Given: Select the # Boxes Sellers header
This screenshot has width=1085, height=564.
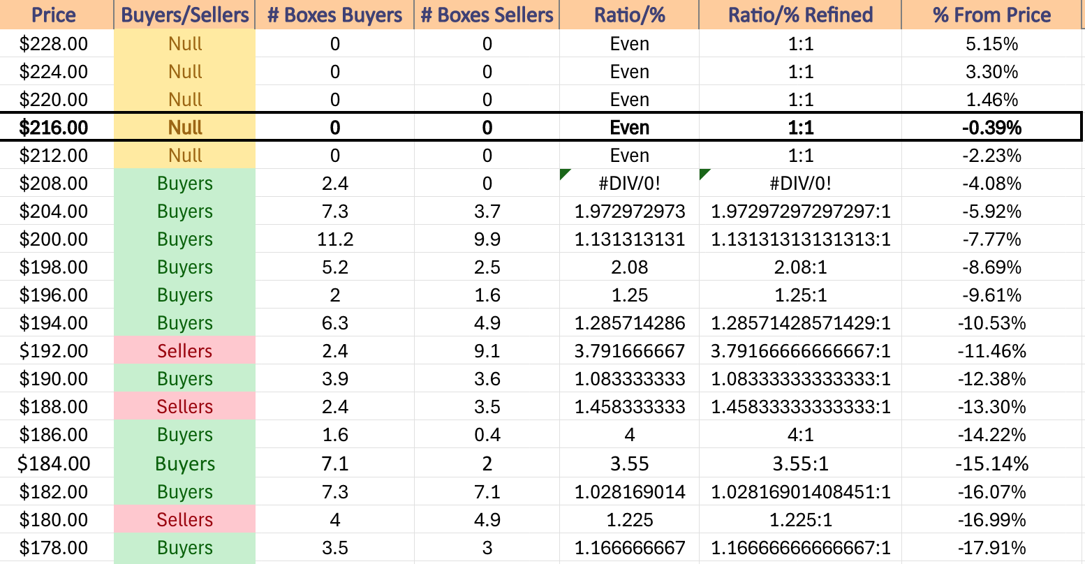Looking at the screenshot, I should point(487,15).
